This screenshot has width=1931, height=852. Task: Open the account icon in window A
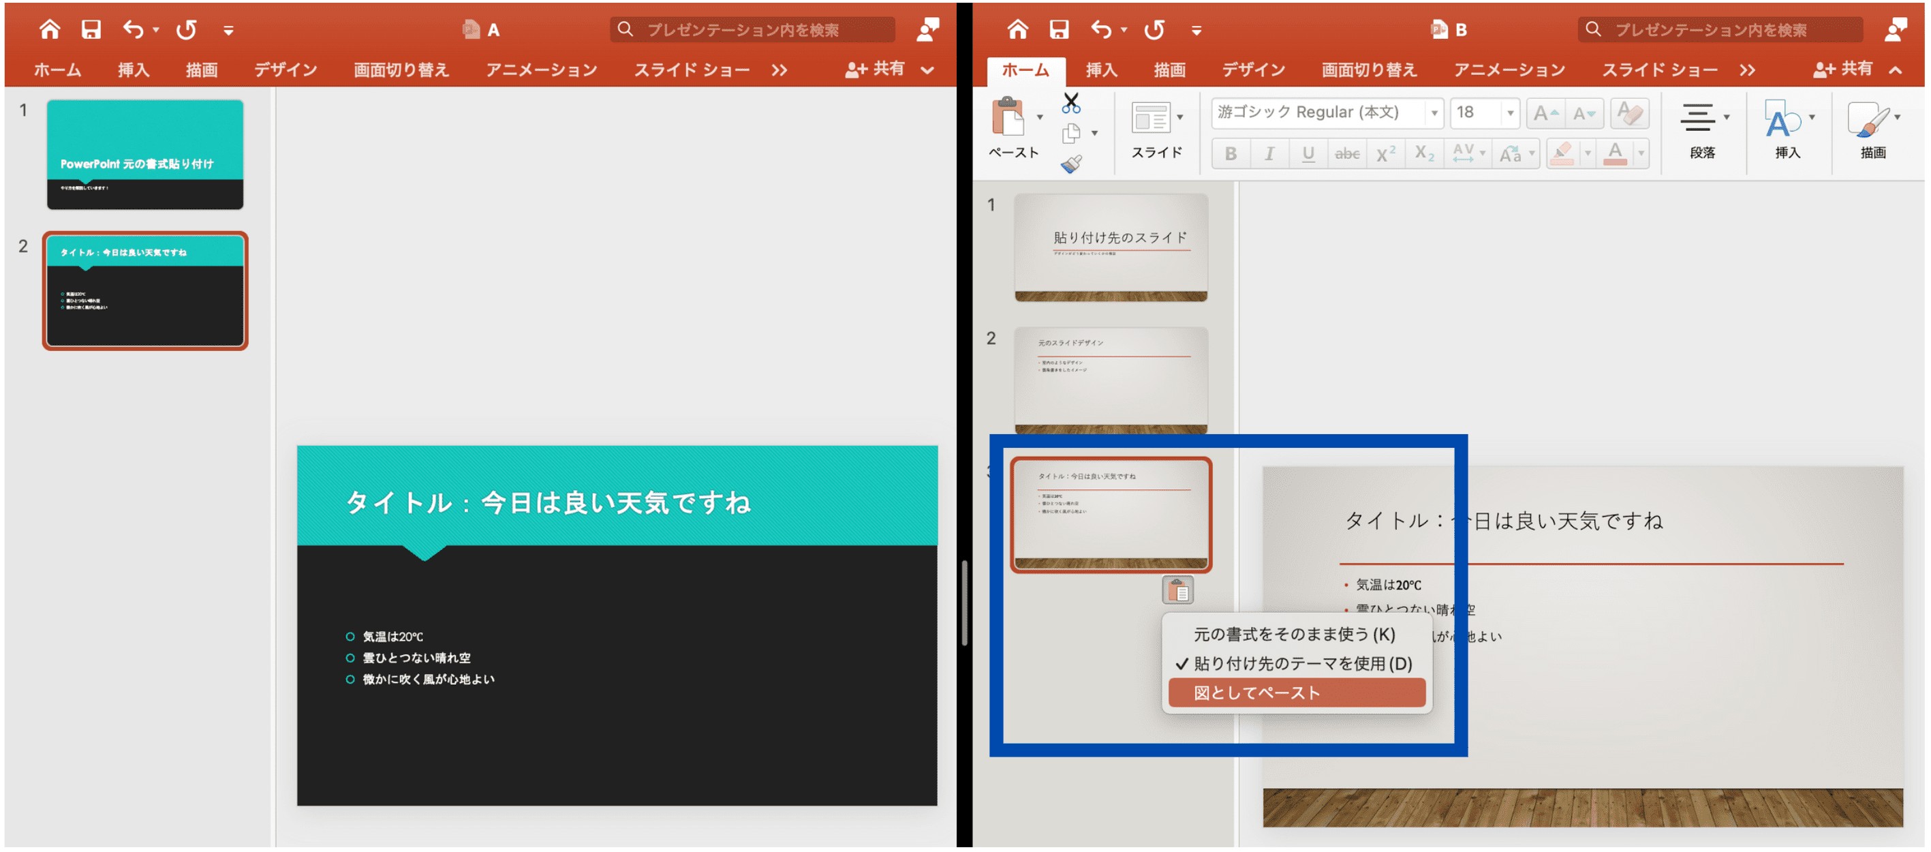[x=928, y=29]
